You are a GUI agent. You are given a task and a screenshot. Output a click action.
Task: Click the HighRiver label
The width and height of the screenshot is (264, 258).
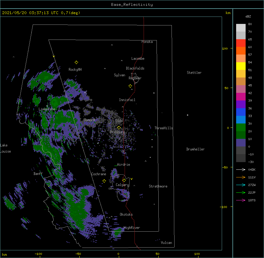pyautogui.click(x=132, y=228)
